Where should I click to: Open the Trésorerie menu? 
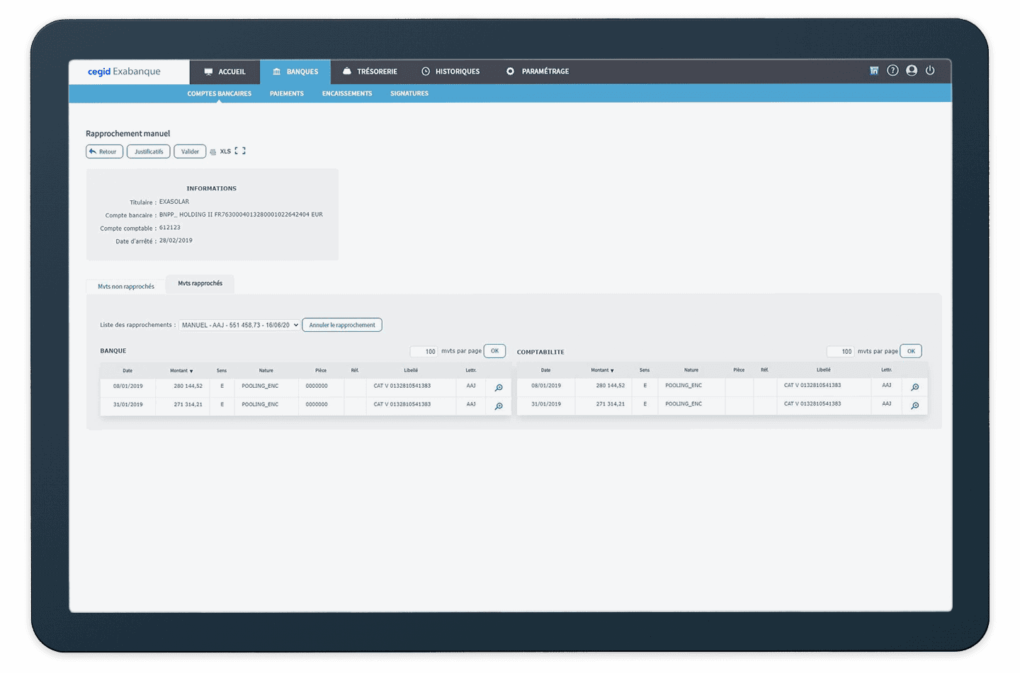[370, 71]
